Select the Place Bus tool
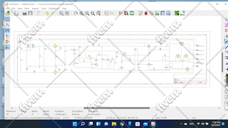Image resolution: width=228 pixels, height=128 pixels. [x=226, y=47]
